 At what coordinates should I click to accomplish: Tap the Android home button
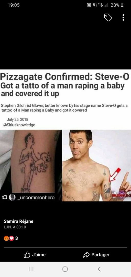(x=65, y=269)
